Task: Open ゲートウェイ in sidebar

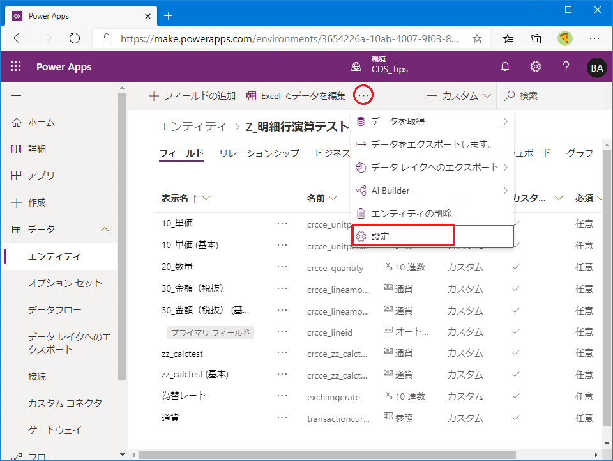Action: (55, 430)
